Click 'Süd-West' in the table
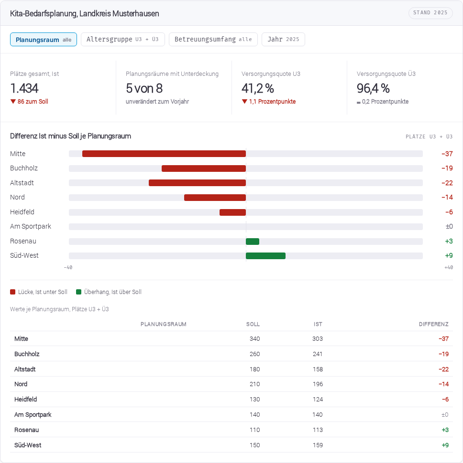Viewport: 463px width, 463px height. pyautogui.click(x=28, y=445)
